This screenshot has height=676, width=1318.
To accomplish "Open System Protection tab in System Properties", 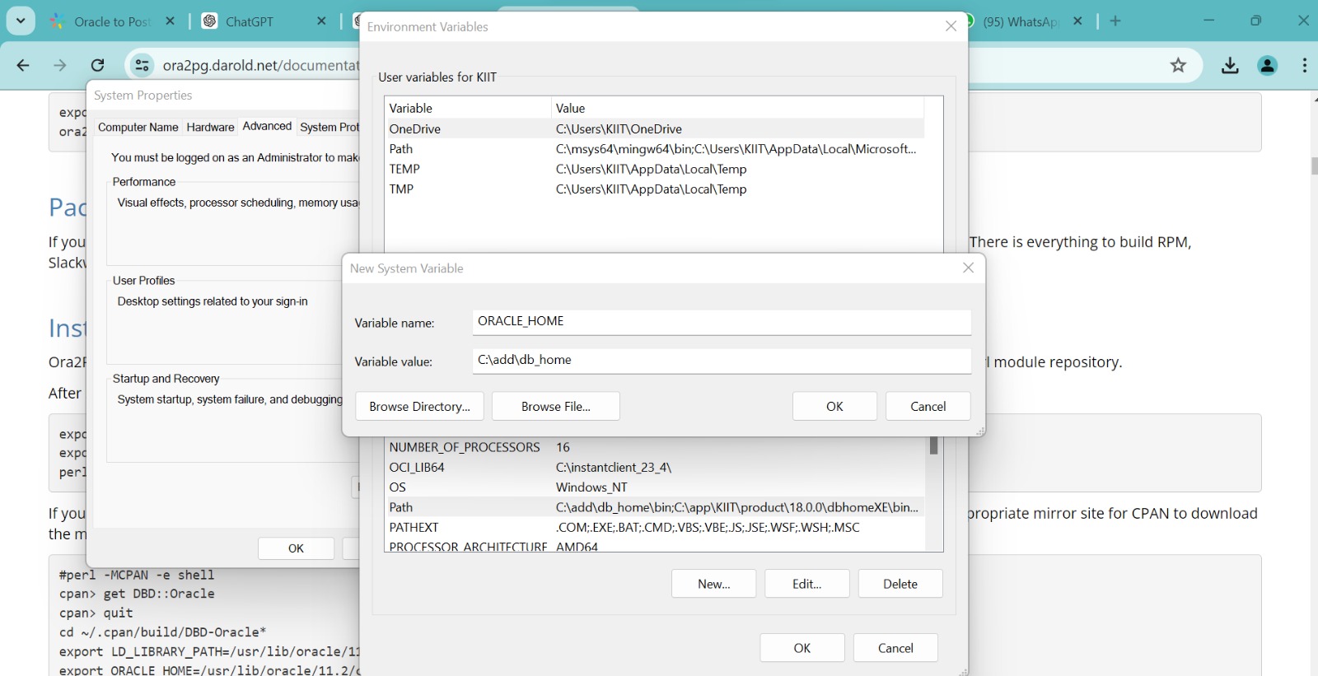I will point(329,127).
